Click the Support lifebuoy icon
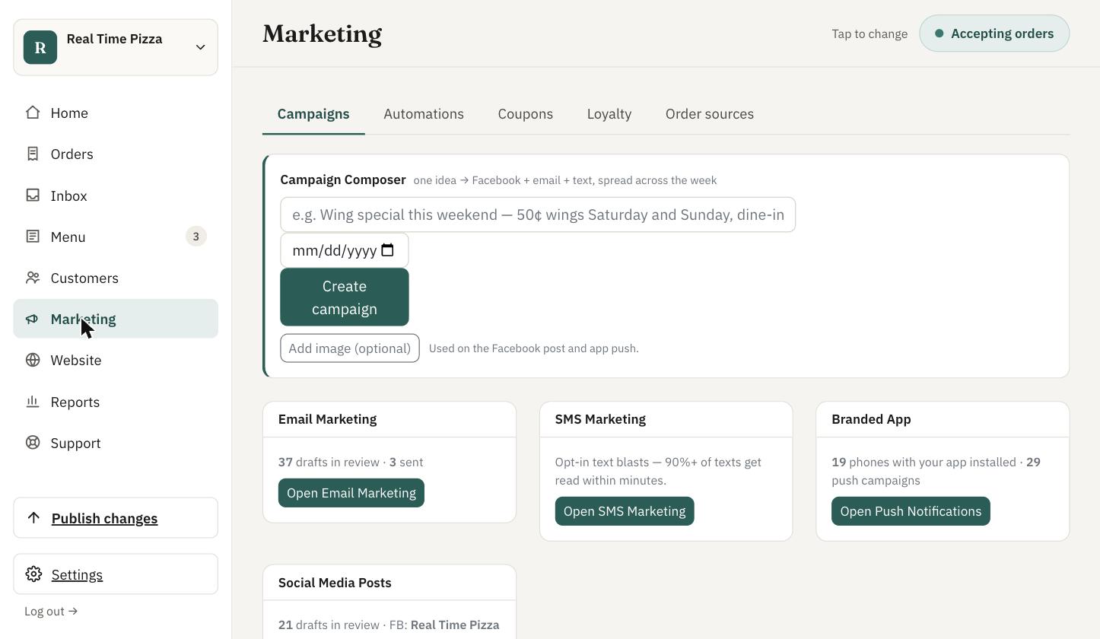The width and height of the screenshot is (1100, 639). [x=33, y=443]
